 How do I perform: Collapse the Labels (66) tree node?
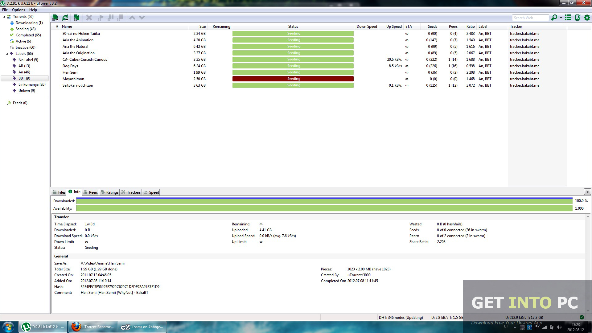tap(7, 54)
